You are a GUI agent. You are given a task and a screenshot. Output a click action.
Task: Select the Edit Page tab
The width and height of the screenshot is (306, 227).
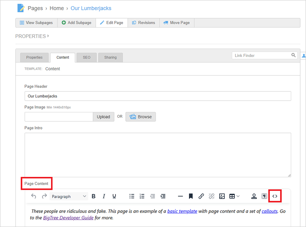pyautogui.click(x=112, y=23)
